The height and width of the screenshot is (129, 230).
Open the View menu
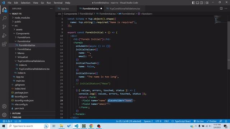pos(36,3)
